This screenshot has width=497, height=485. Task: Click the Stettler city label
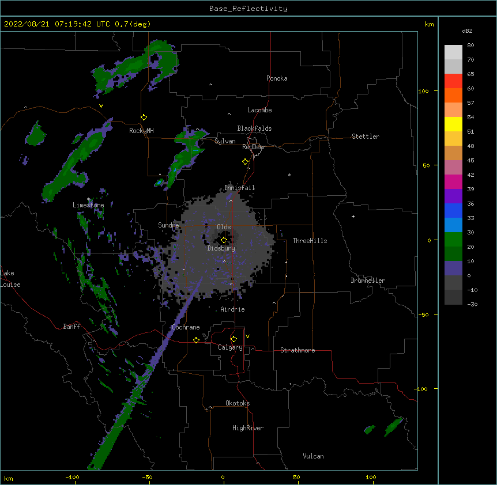pos(366,137)
